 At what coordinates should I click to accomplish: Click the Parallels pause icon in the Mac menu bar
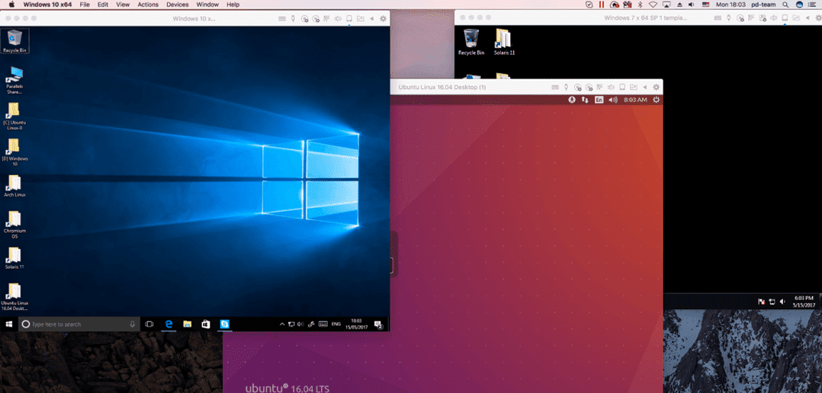(602, 5)
